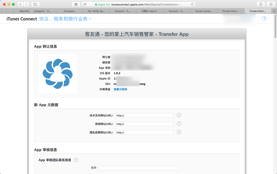Focus the 名字 input field
Screen dimensions: 277x174
click(139, 168)
